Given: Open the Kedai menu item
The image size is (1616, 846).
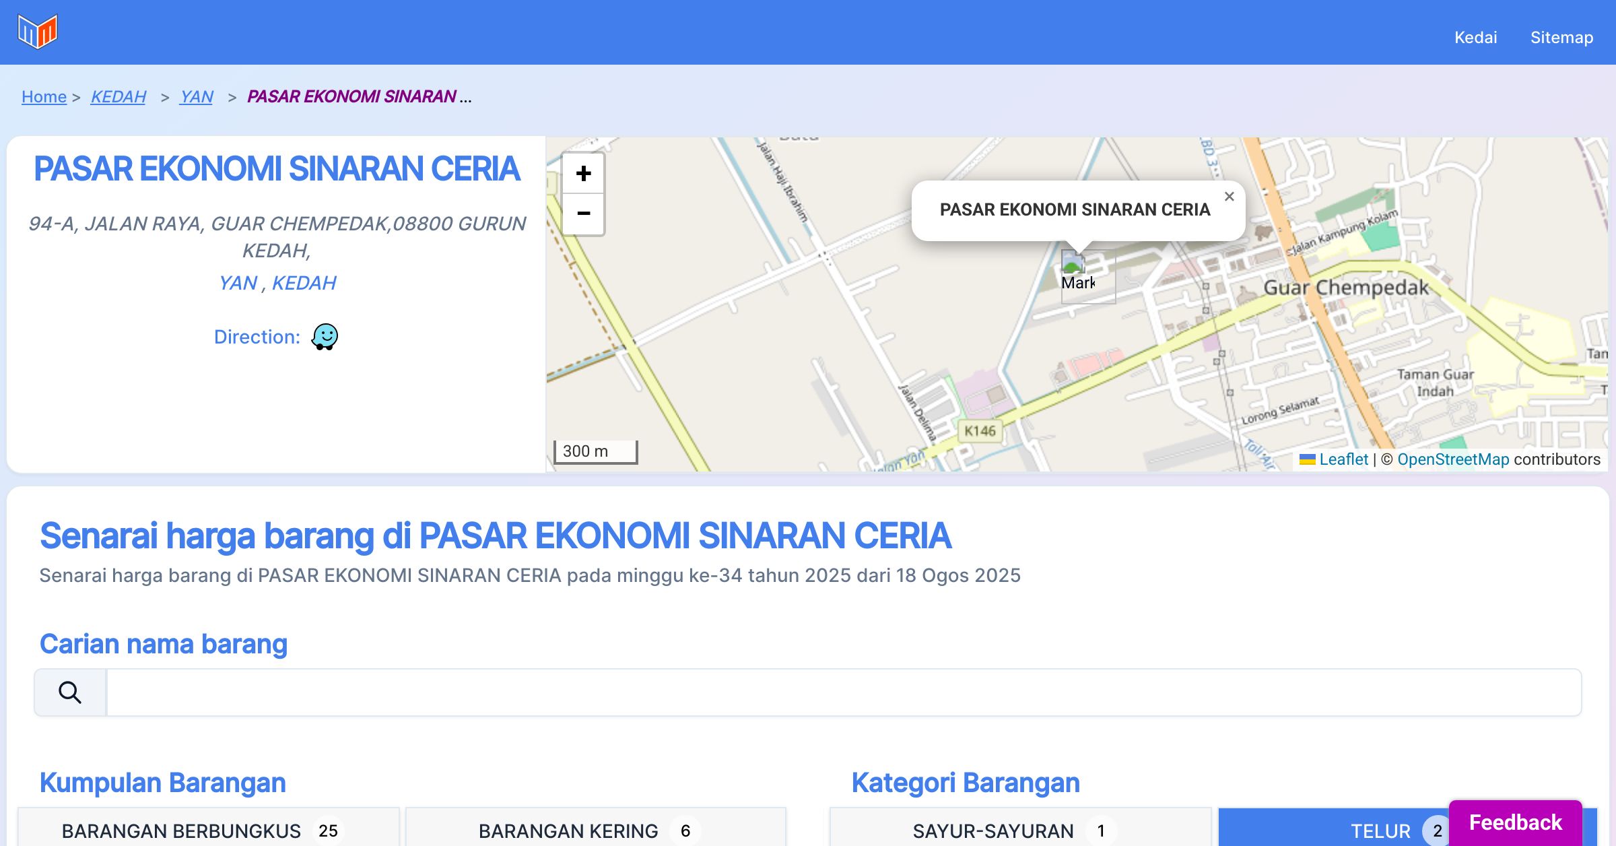Looking at the screenshot, I should click(1475, 38).
